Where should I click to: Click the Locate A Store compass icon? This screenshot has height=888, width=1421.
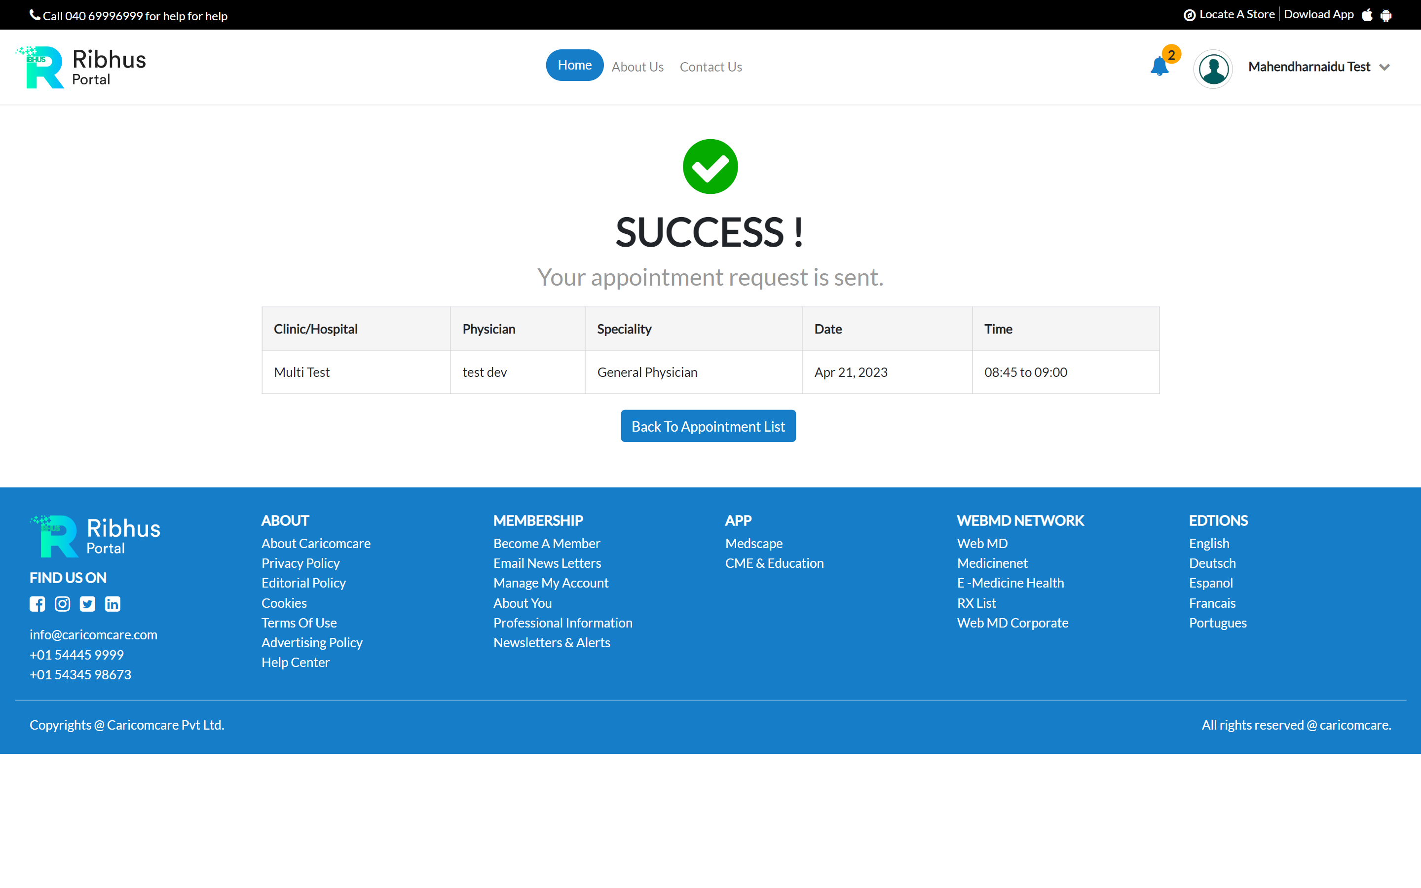click(x=1189, y=14)
